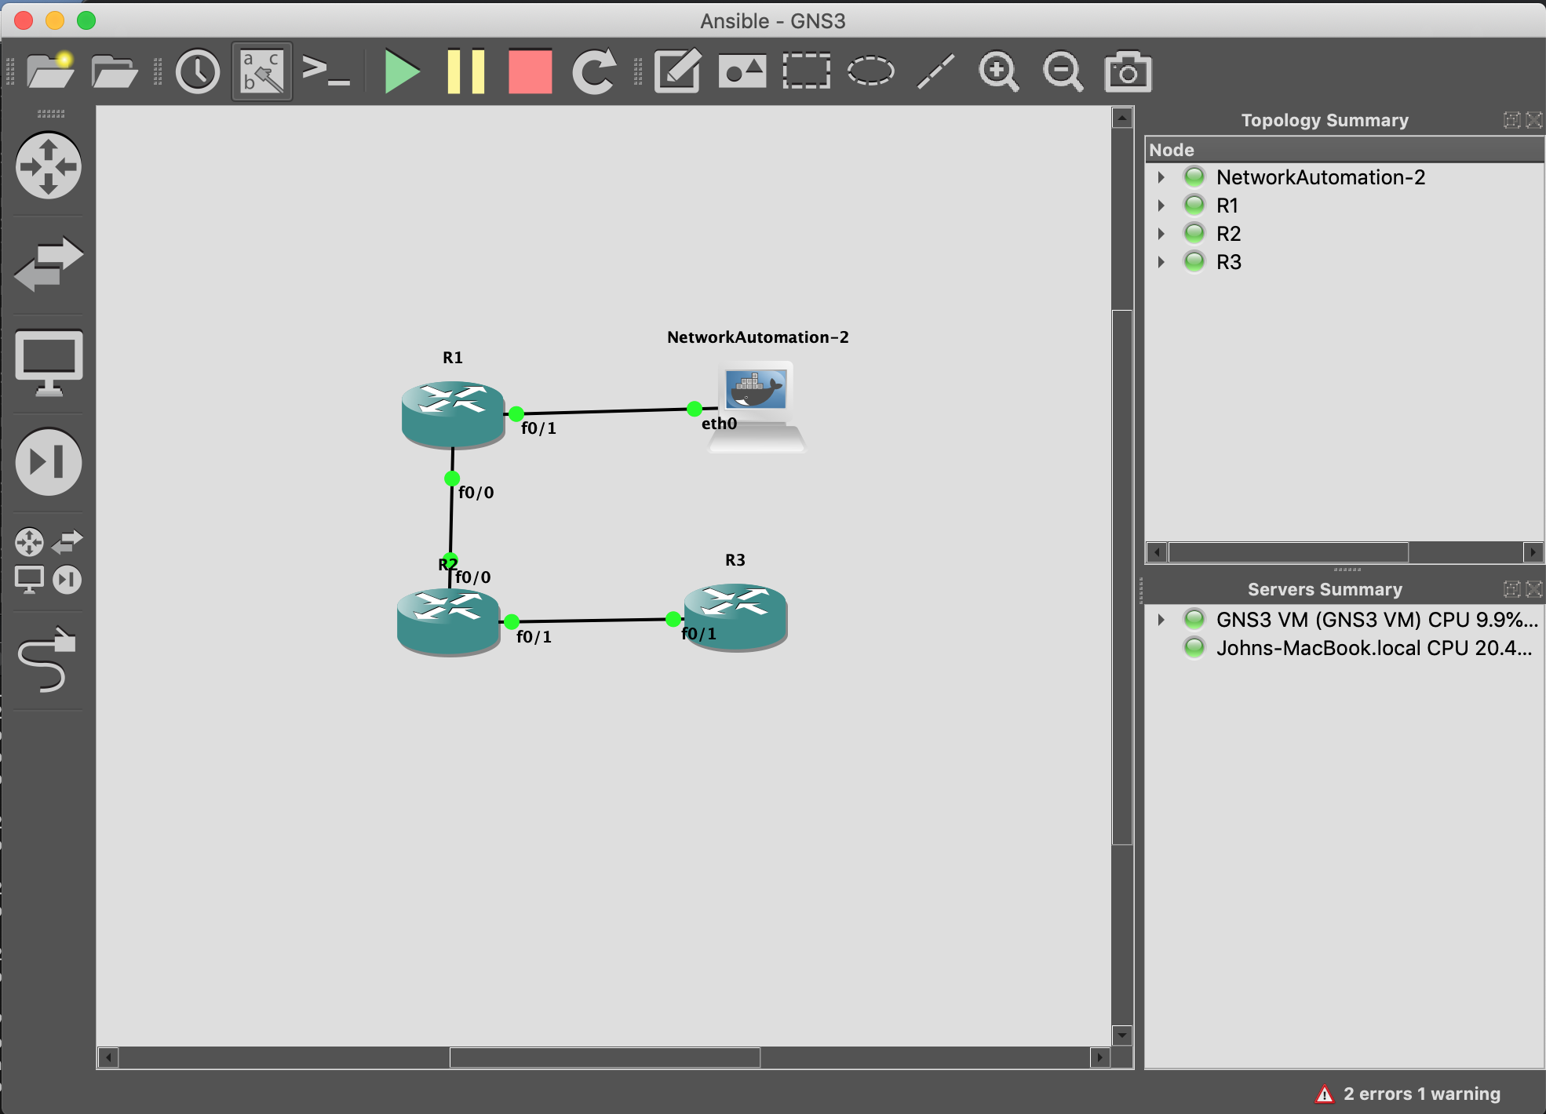Expand R1 node in Topology Summary

pos(1161,206)
